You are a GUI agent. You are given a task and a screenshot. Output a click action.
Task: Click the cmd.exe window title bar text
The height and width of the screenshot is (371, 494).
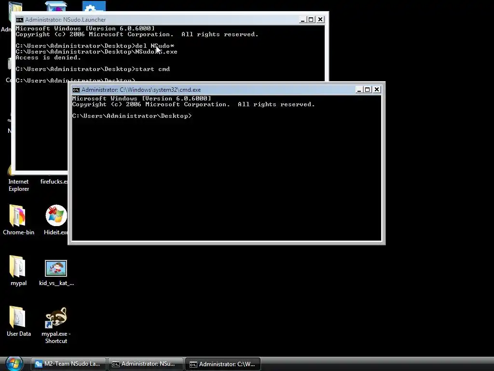141,90
